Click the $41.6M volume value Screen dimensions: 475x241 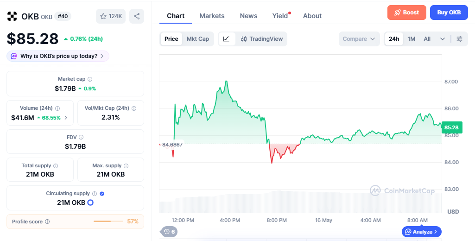23,118
